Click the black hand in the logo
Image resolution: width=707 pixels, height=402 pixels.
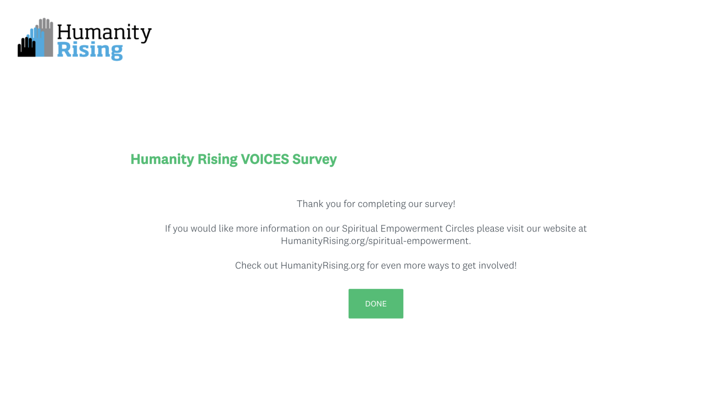click(x=25, y=49)
